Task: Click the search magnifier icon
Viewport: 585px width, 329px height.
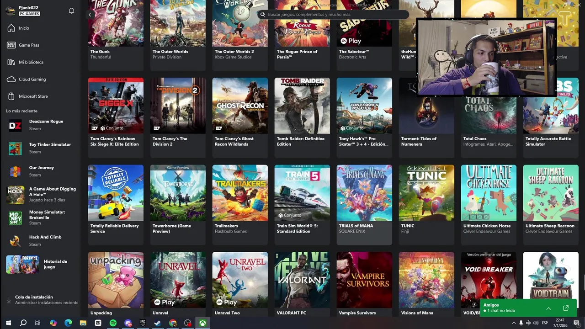Action: pyautogui.click(x=262, y=14)
